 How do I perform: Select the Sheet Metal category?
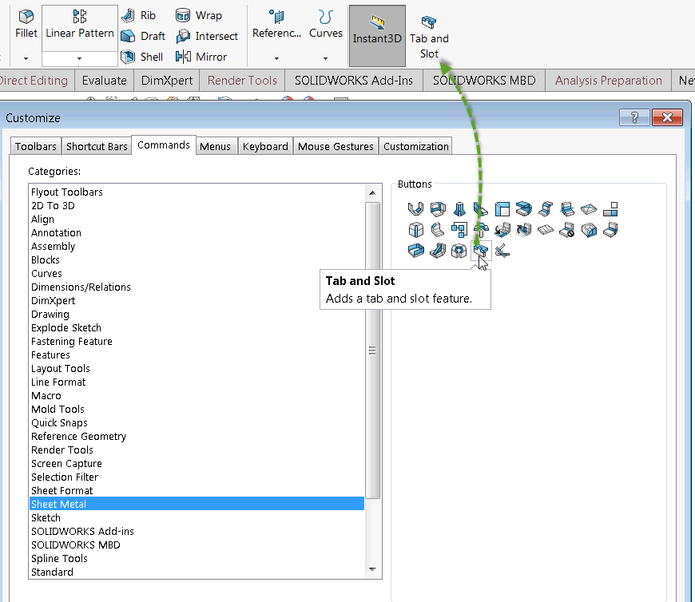tap(197, 504)
